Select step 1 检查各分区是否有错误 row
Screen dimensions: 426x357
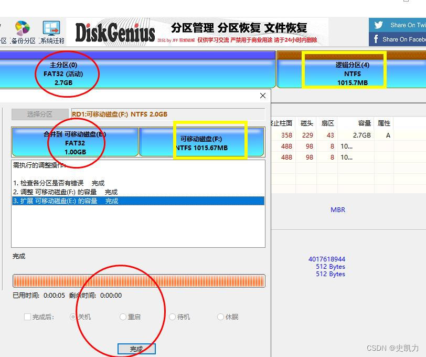138,183
